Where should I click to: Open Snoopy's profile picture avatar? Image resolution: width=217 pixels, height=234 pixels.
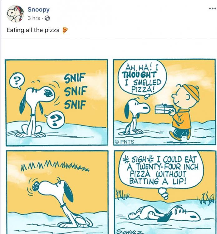click(15, 14)
